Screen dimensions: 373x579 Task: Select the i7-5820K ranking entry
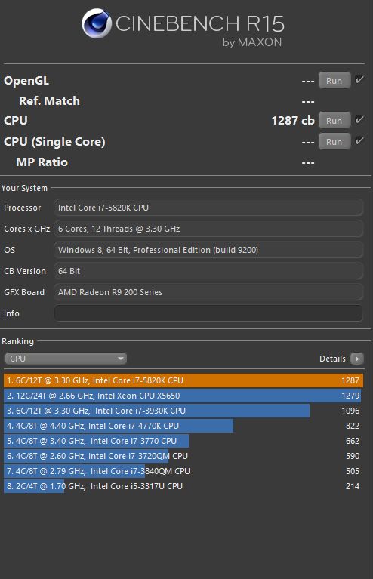pyautogui.click(x=183, y=380)
